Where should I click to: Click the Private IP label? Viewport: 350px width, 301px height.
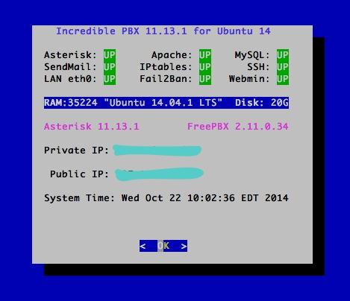(76, 150)
